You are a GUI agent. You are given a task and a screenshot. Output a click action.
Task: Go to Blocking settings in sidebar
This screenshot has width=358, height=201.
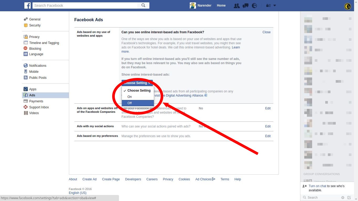click(35, 49)
